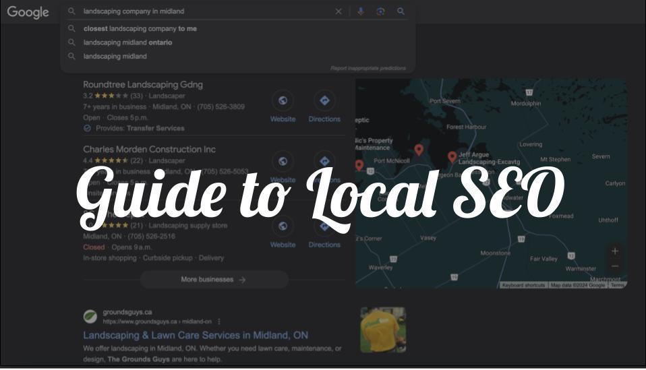Open Website icon for Roundtree Landscaping
Viewport: 646px width, 370px height.
283,100
